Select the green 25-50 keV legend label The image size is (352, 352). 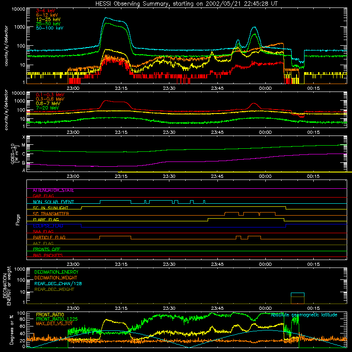point(48,24)
